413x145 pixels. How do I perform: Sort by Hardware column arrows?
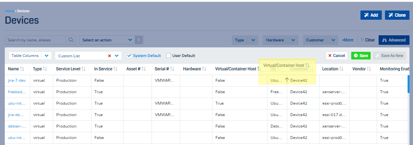(x=204, y=69)
